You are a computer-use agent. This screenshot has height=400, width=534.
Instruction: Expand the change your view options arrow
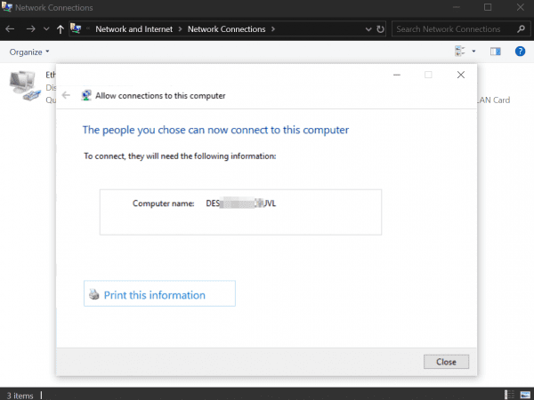click(473, 52)
